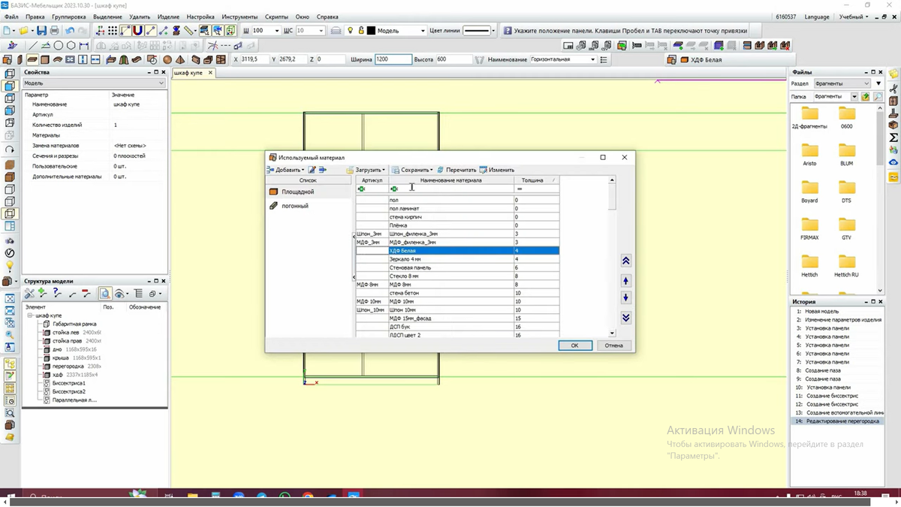Click the Ширина input field with 1200

pyautogui.click(x=393, y=59)
